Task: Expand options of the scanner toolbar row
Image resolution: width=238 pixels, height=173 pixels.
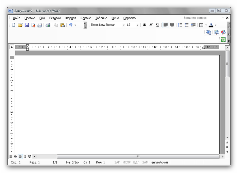Action: 228,32
